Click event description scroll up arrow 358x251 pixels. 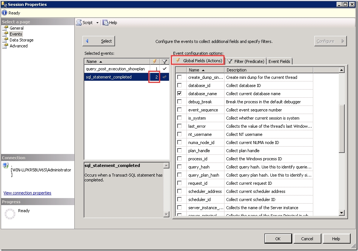(x=166, y=165)
